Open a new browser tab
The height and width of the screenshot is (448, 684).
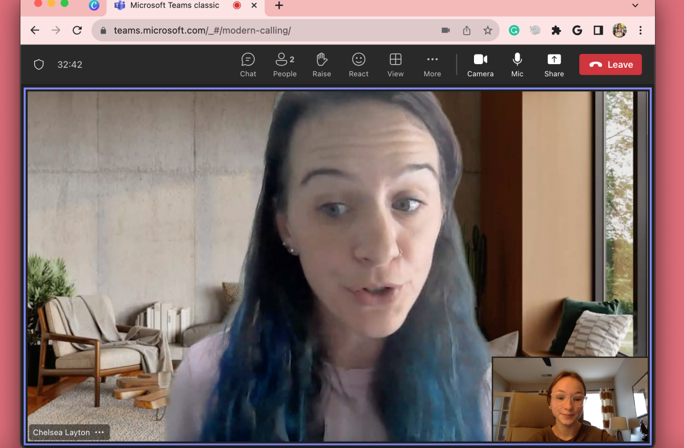(x=279, y=5)
